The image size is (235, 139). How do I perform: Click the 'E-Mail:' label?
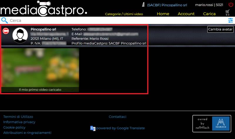tap(77, 34)
